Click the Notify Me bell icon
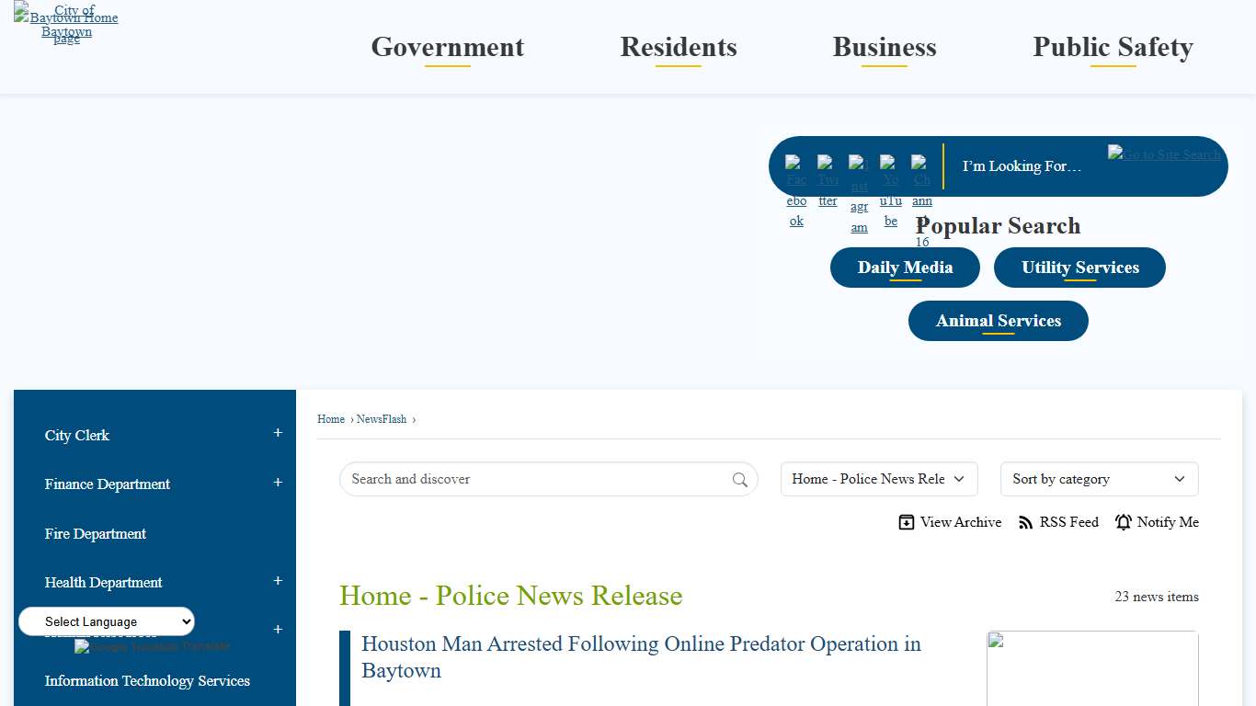 point(1124,522)
